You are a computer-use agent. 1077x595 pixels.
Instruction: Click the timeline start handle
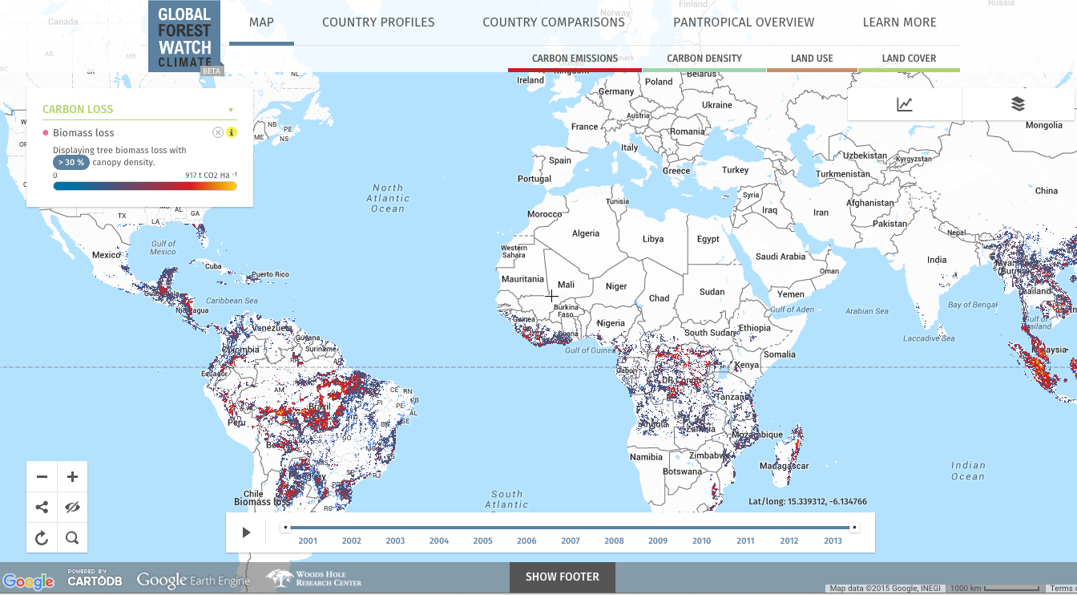click(285, 528)
